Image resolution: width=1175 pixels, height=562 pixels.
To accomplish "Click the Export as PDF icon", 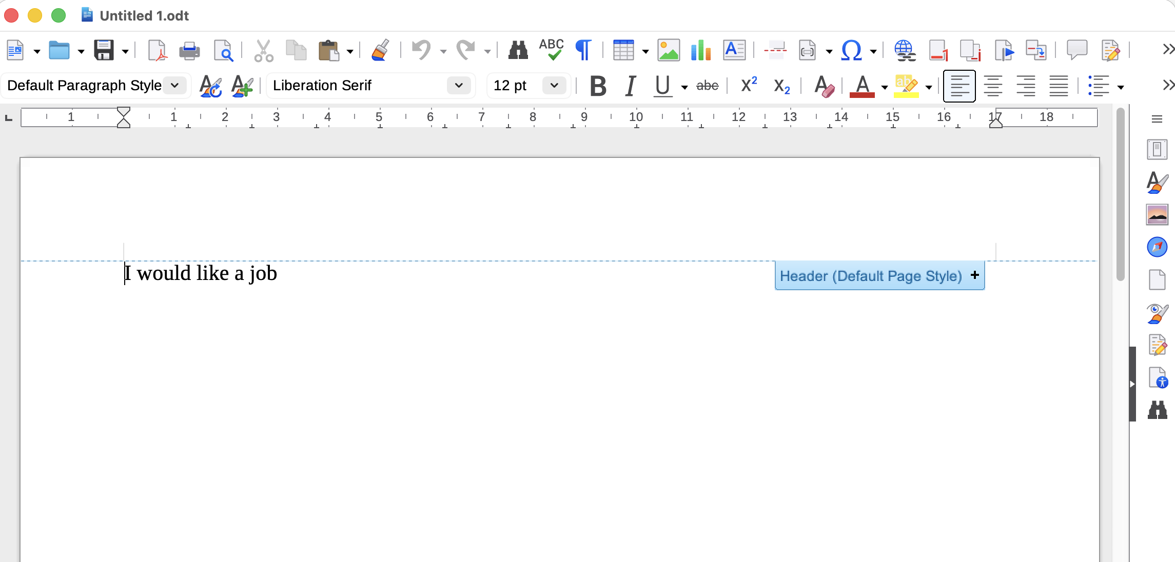I will coord(157,51).
